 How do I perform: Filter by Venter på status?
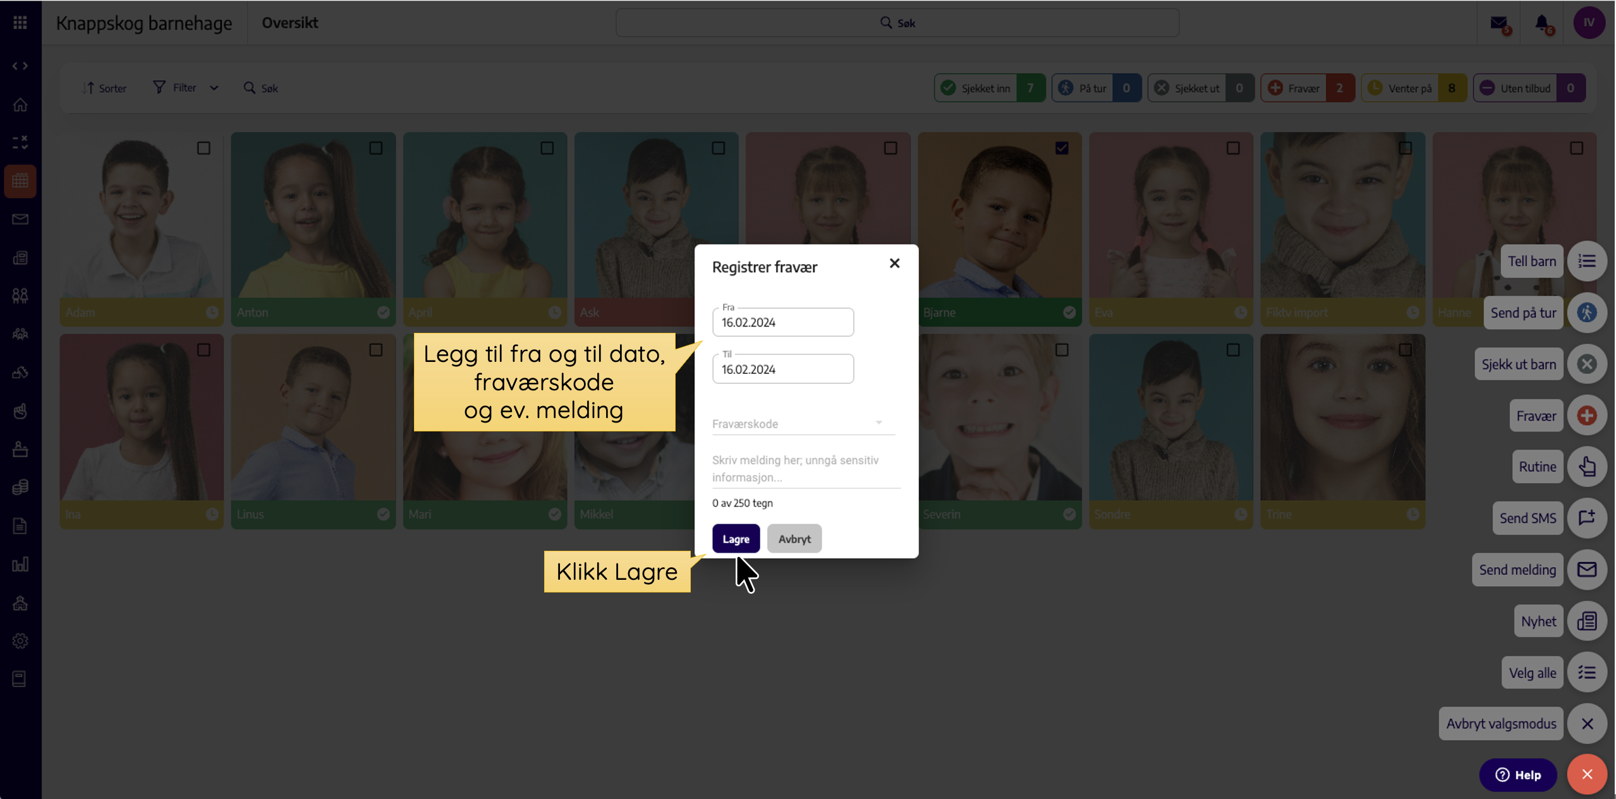point(1414,88)
